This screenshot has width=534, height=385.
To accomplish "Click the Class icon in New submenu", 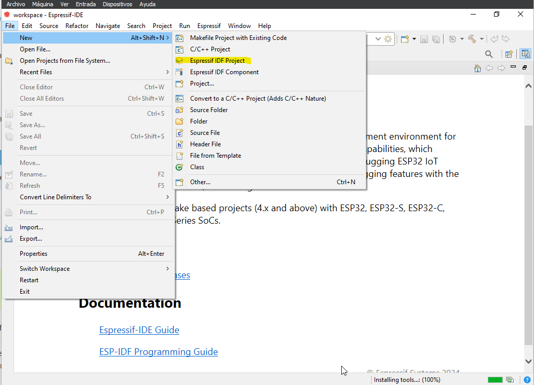I will click(180, 167).
